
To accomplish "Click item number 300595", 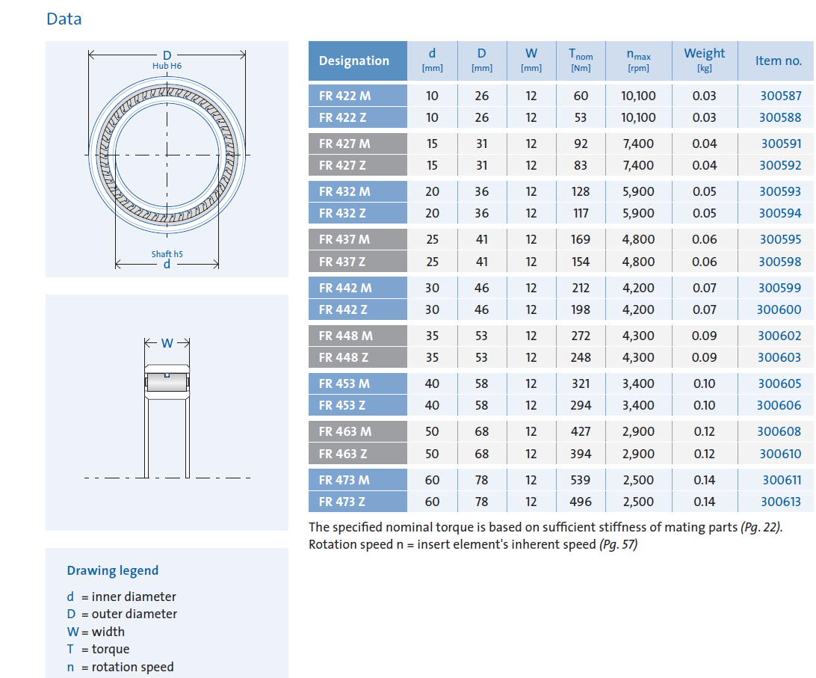I will click(780, 239).
